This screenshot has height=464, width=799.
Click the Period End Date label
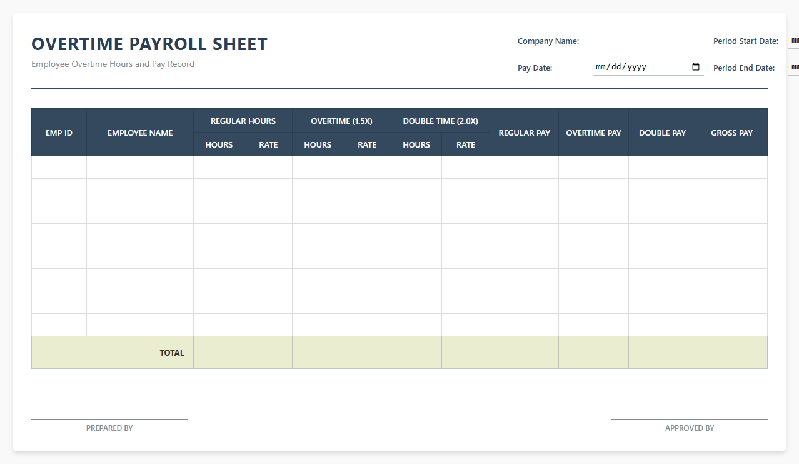point(744,68)
